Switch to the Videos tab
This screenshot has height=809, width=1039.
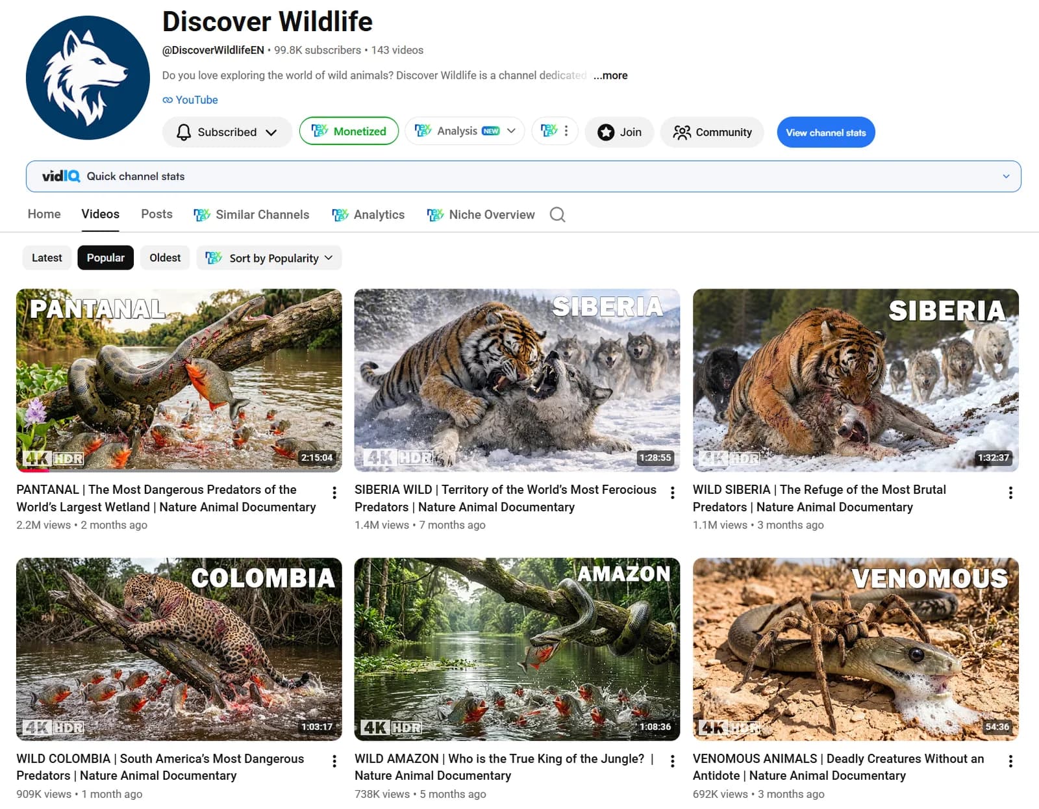[x=101, y=214]
